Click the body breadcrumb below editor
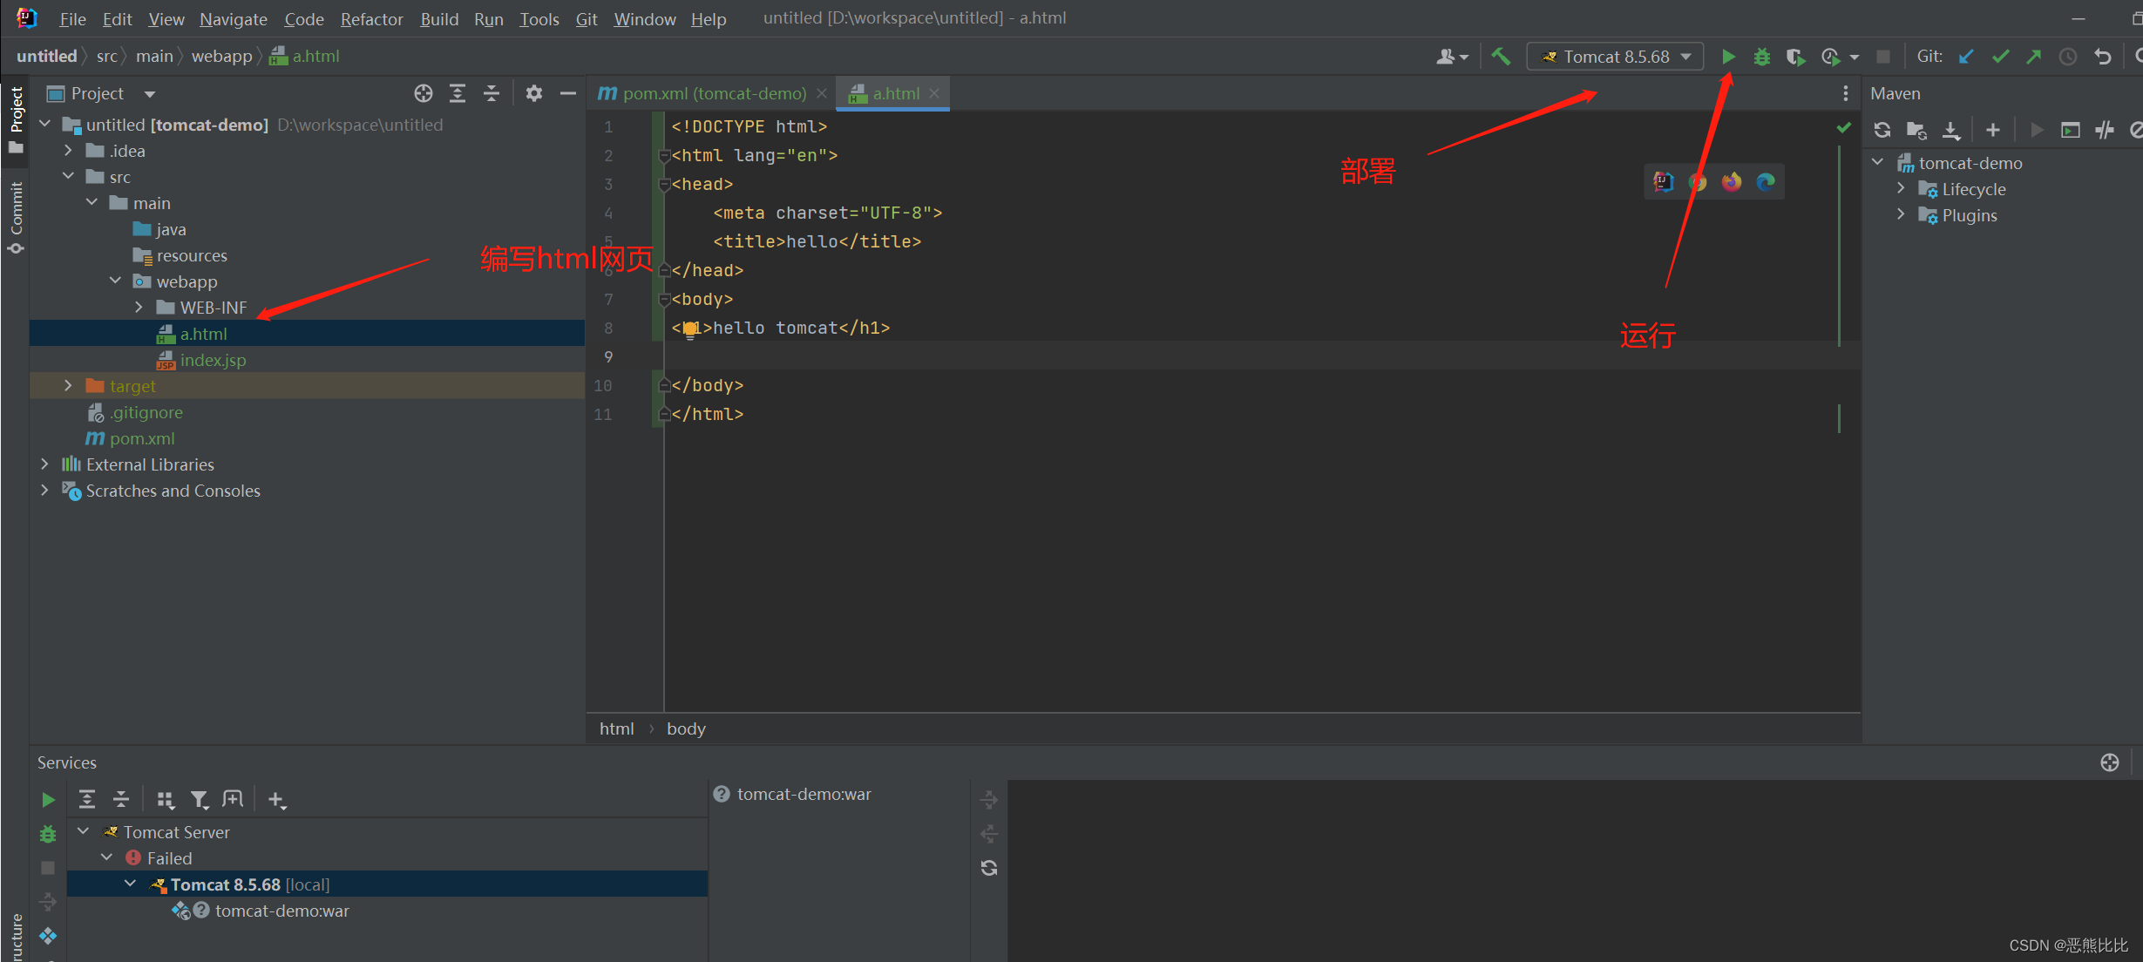Image resolution: width=2143 pixels, height=962 pixels. [686, 728]
